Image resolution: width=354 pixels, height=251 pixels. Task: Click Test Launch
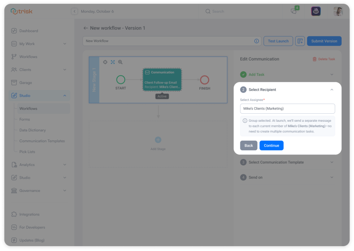[278, 41]
